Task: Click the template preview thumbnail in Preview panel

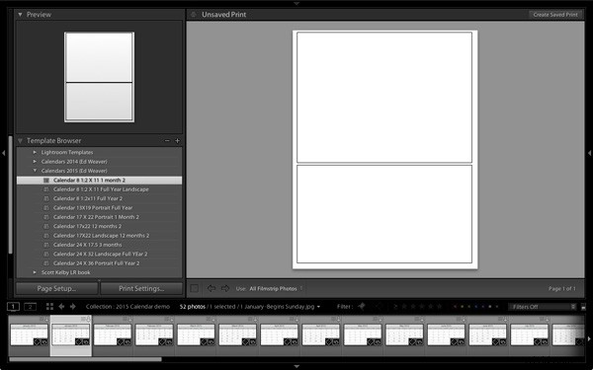Action: pyautogui.click(x=99, y=77)
